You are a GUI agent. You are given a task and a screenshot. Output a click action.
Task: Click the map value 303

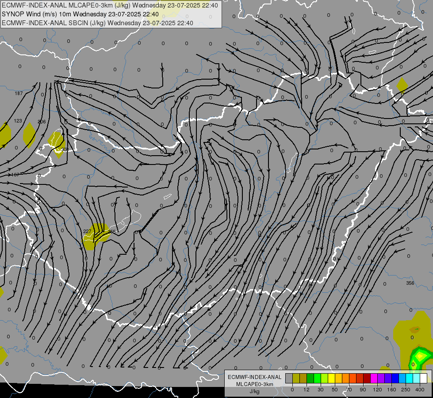65,149
